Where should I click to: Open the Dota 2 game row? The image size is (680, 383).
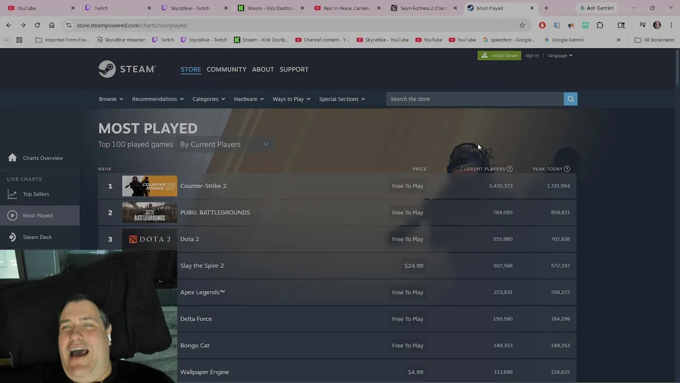[x=337, y=239]
